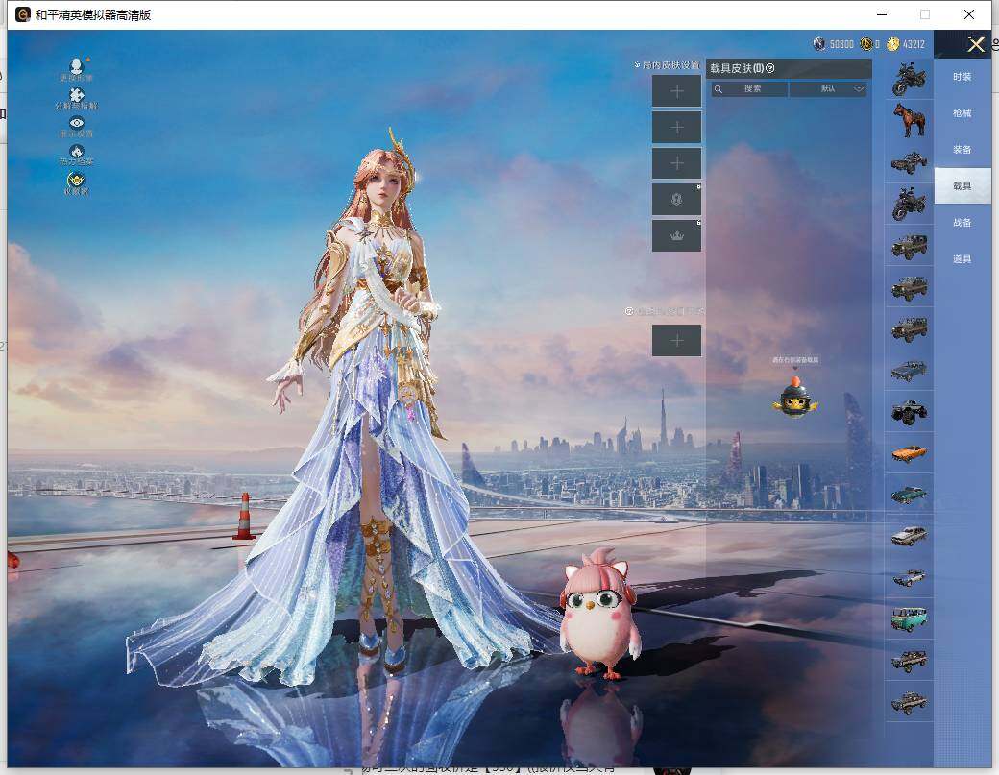Click the lone plus slot below the crown slot
The image size is (999, 775).
(676, 341)
